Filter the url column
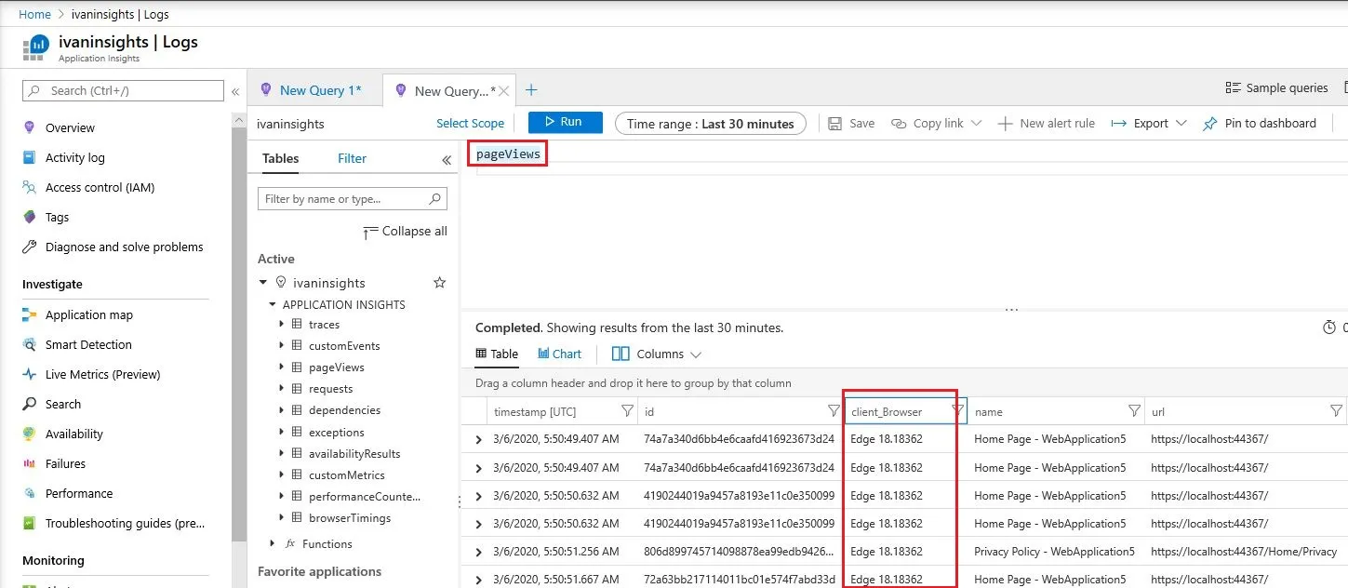 (1336, 410)
